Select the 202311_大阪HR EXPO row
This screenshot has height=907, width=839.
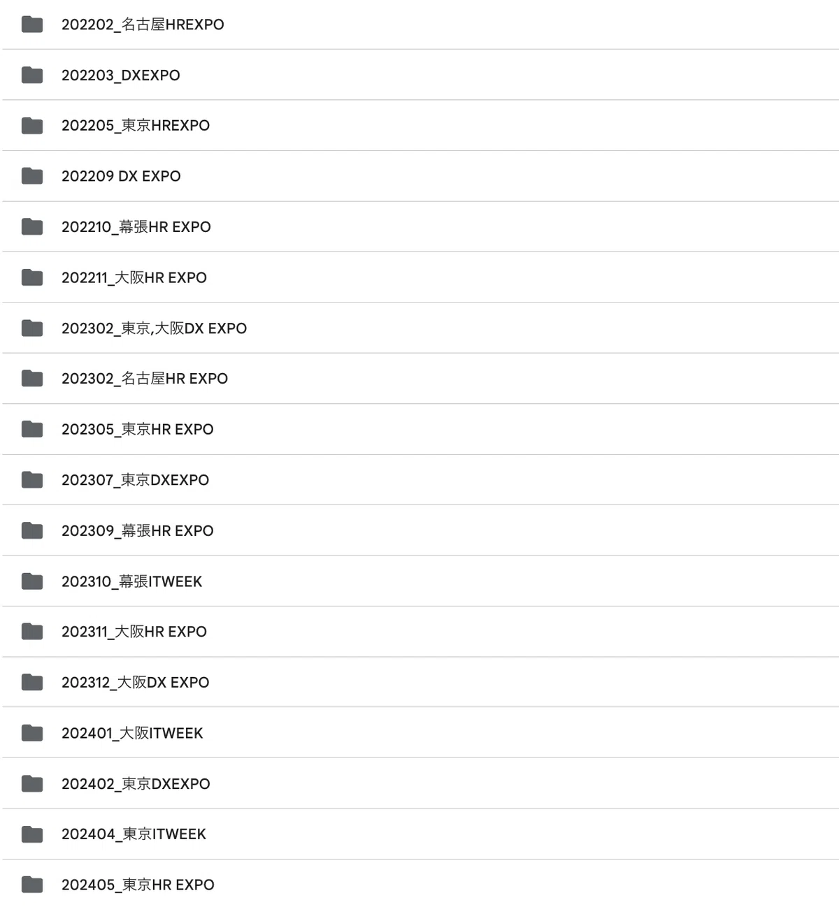click(419, 632)
